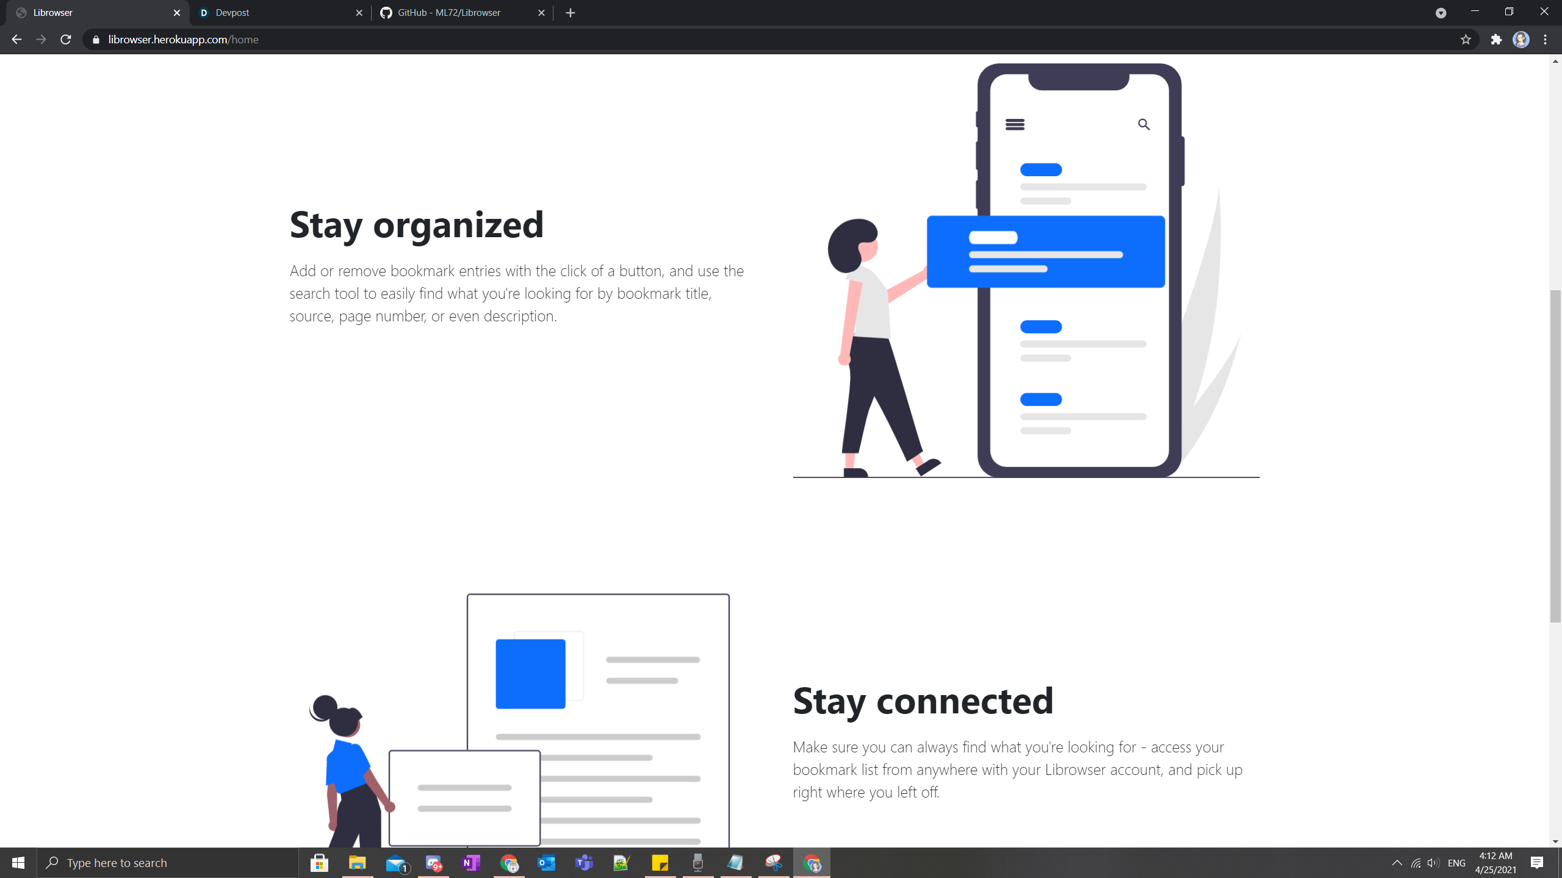
Task: Launch OneNote from the taskbar
Action: point(471,863)
